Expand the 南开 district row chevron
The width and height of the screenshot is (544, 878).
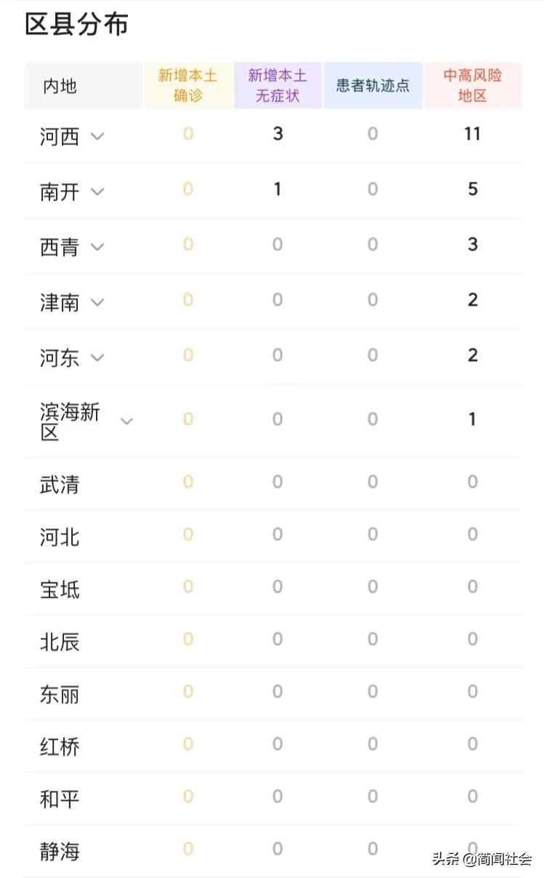click(97, 191)
